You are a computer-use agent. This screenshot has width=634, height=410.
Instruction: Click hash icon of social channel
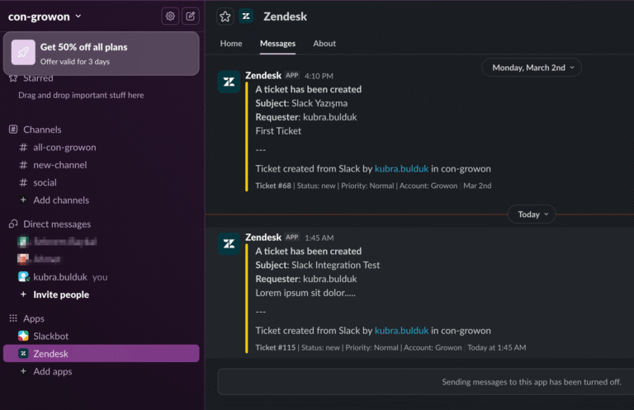23,182
